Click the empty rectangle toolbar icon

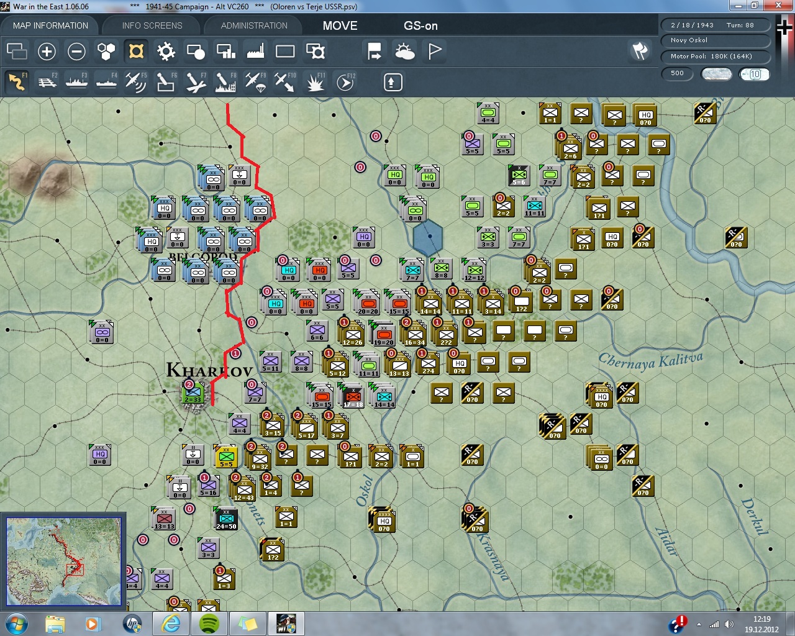tap(285, 51)
